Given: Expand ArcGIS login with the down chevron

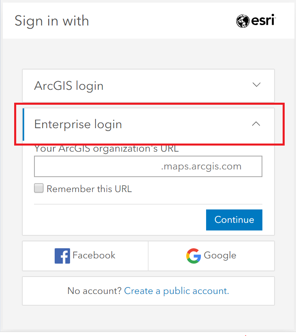Looking at the screenshot, I should (x=256, y=85).
